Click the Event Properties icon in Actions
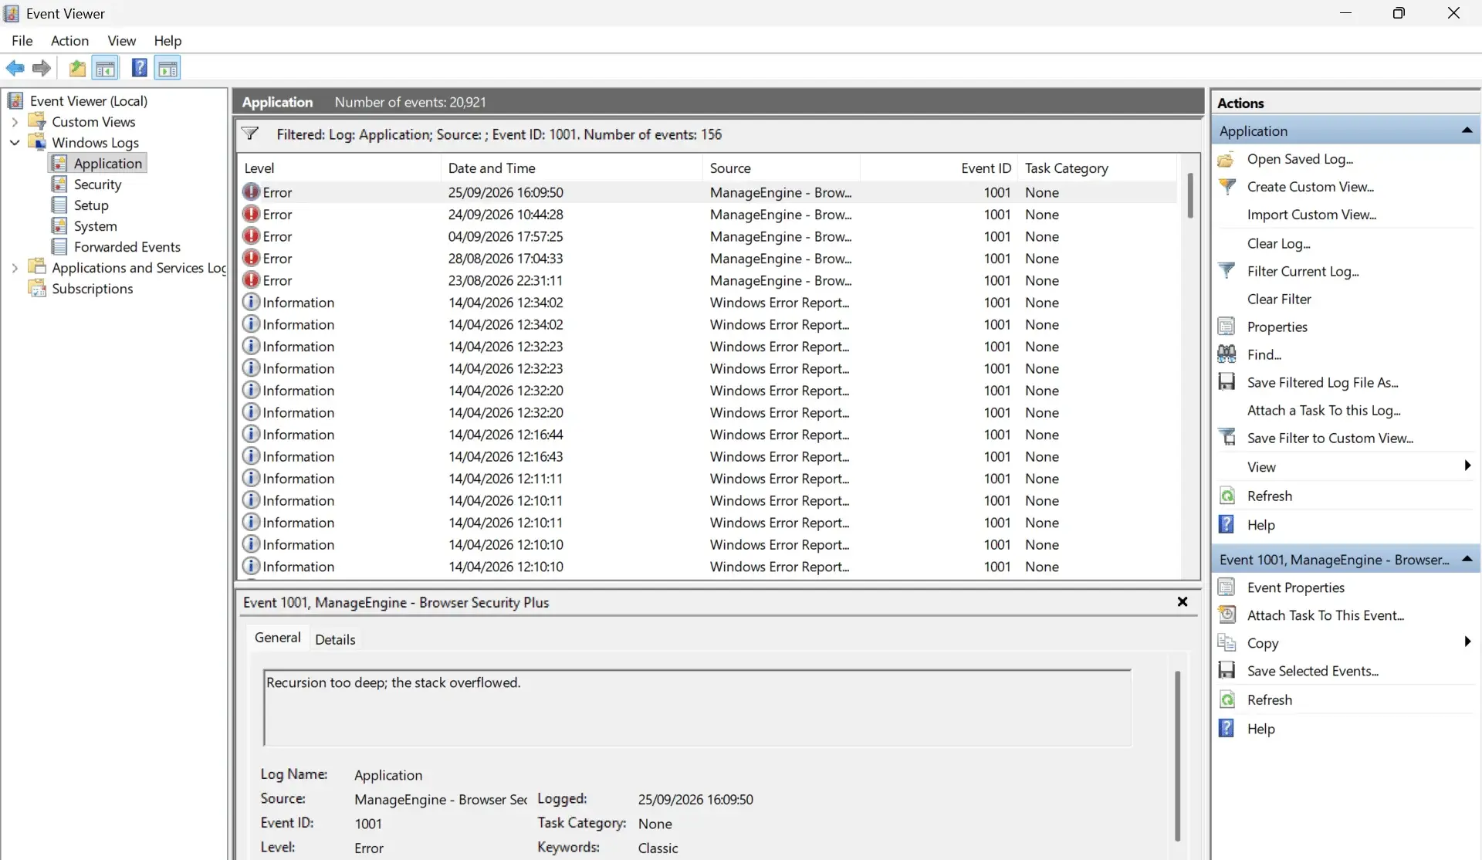Viewport: 1482px width, 860px height. click(x=1227, y=587)
